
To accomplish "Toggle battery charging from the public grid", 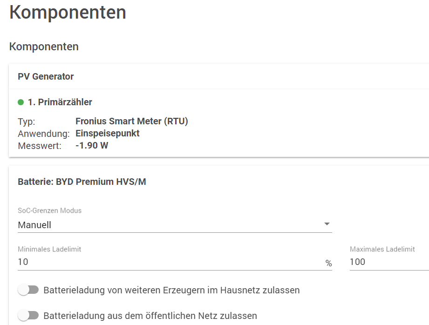I will (x=28, y=316).
